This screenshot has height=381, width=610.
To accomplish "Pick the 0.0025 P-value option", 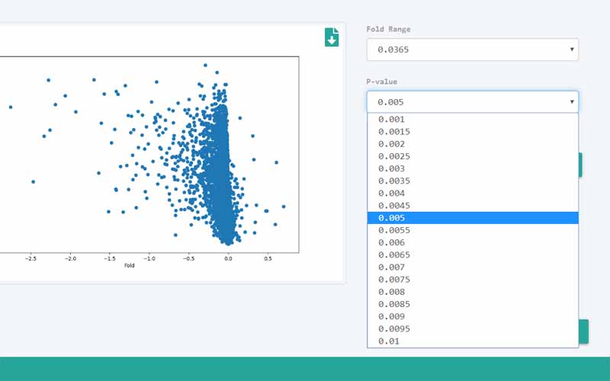I will (x=472, y=156).
